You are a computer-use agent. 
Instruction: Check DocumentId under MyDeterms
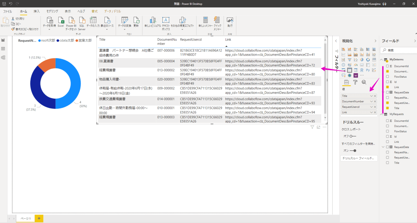tap(387, 66)
